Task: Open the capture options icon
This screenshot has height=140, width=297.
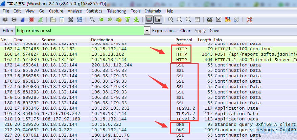Action: pos(14,20)
